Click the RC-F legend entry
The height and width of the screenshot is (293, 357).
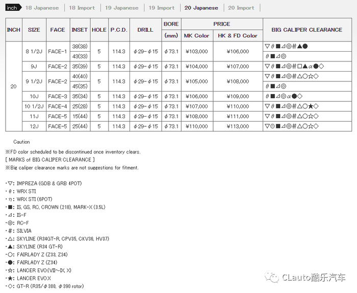18,223
